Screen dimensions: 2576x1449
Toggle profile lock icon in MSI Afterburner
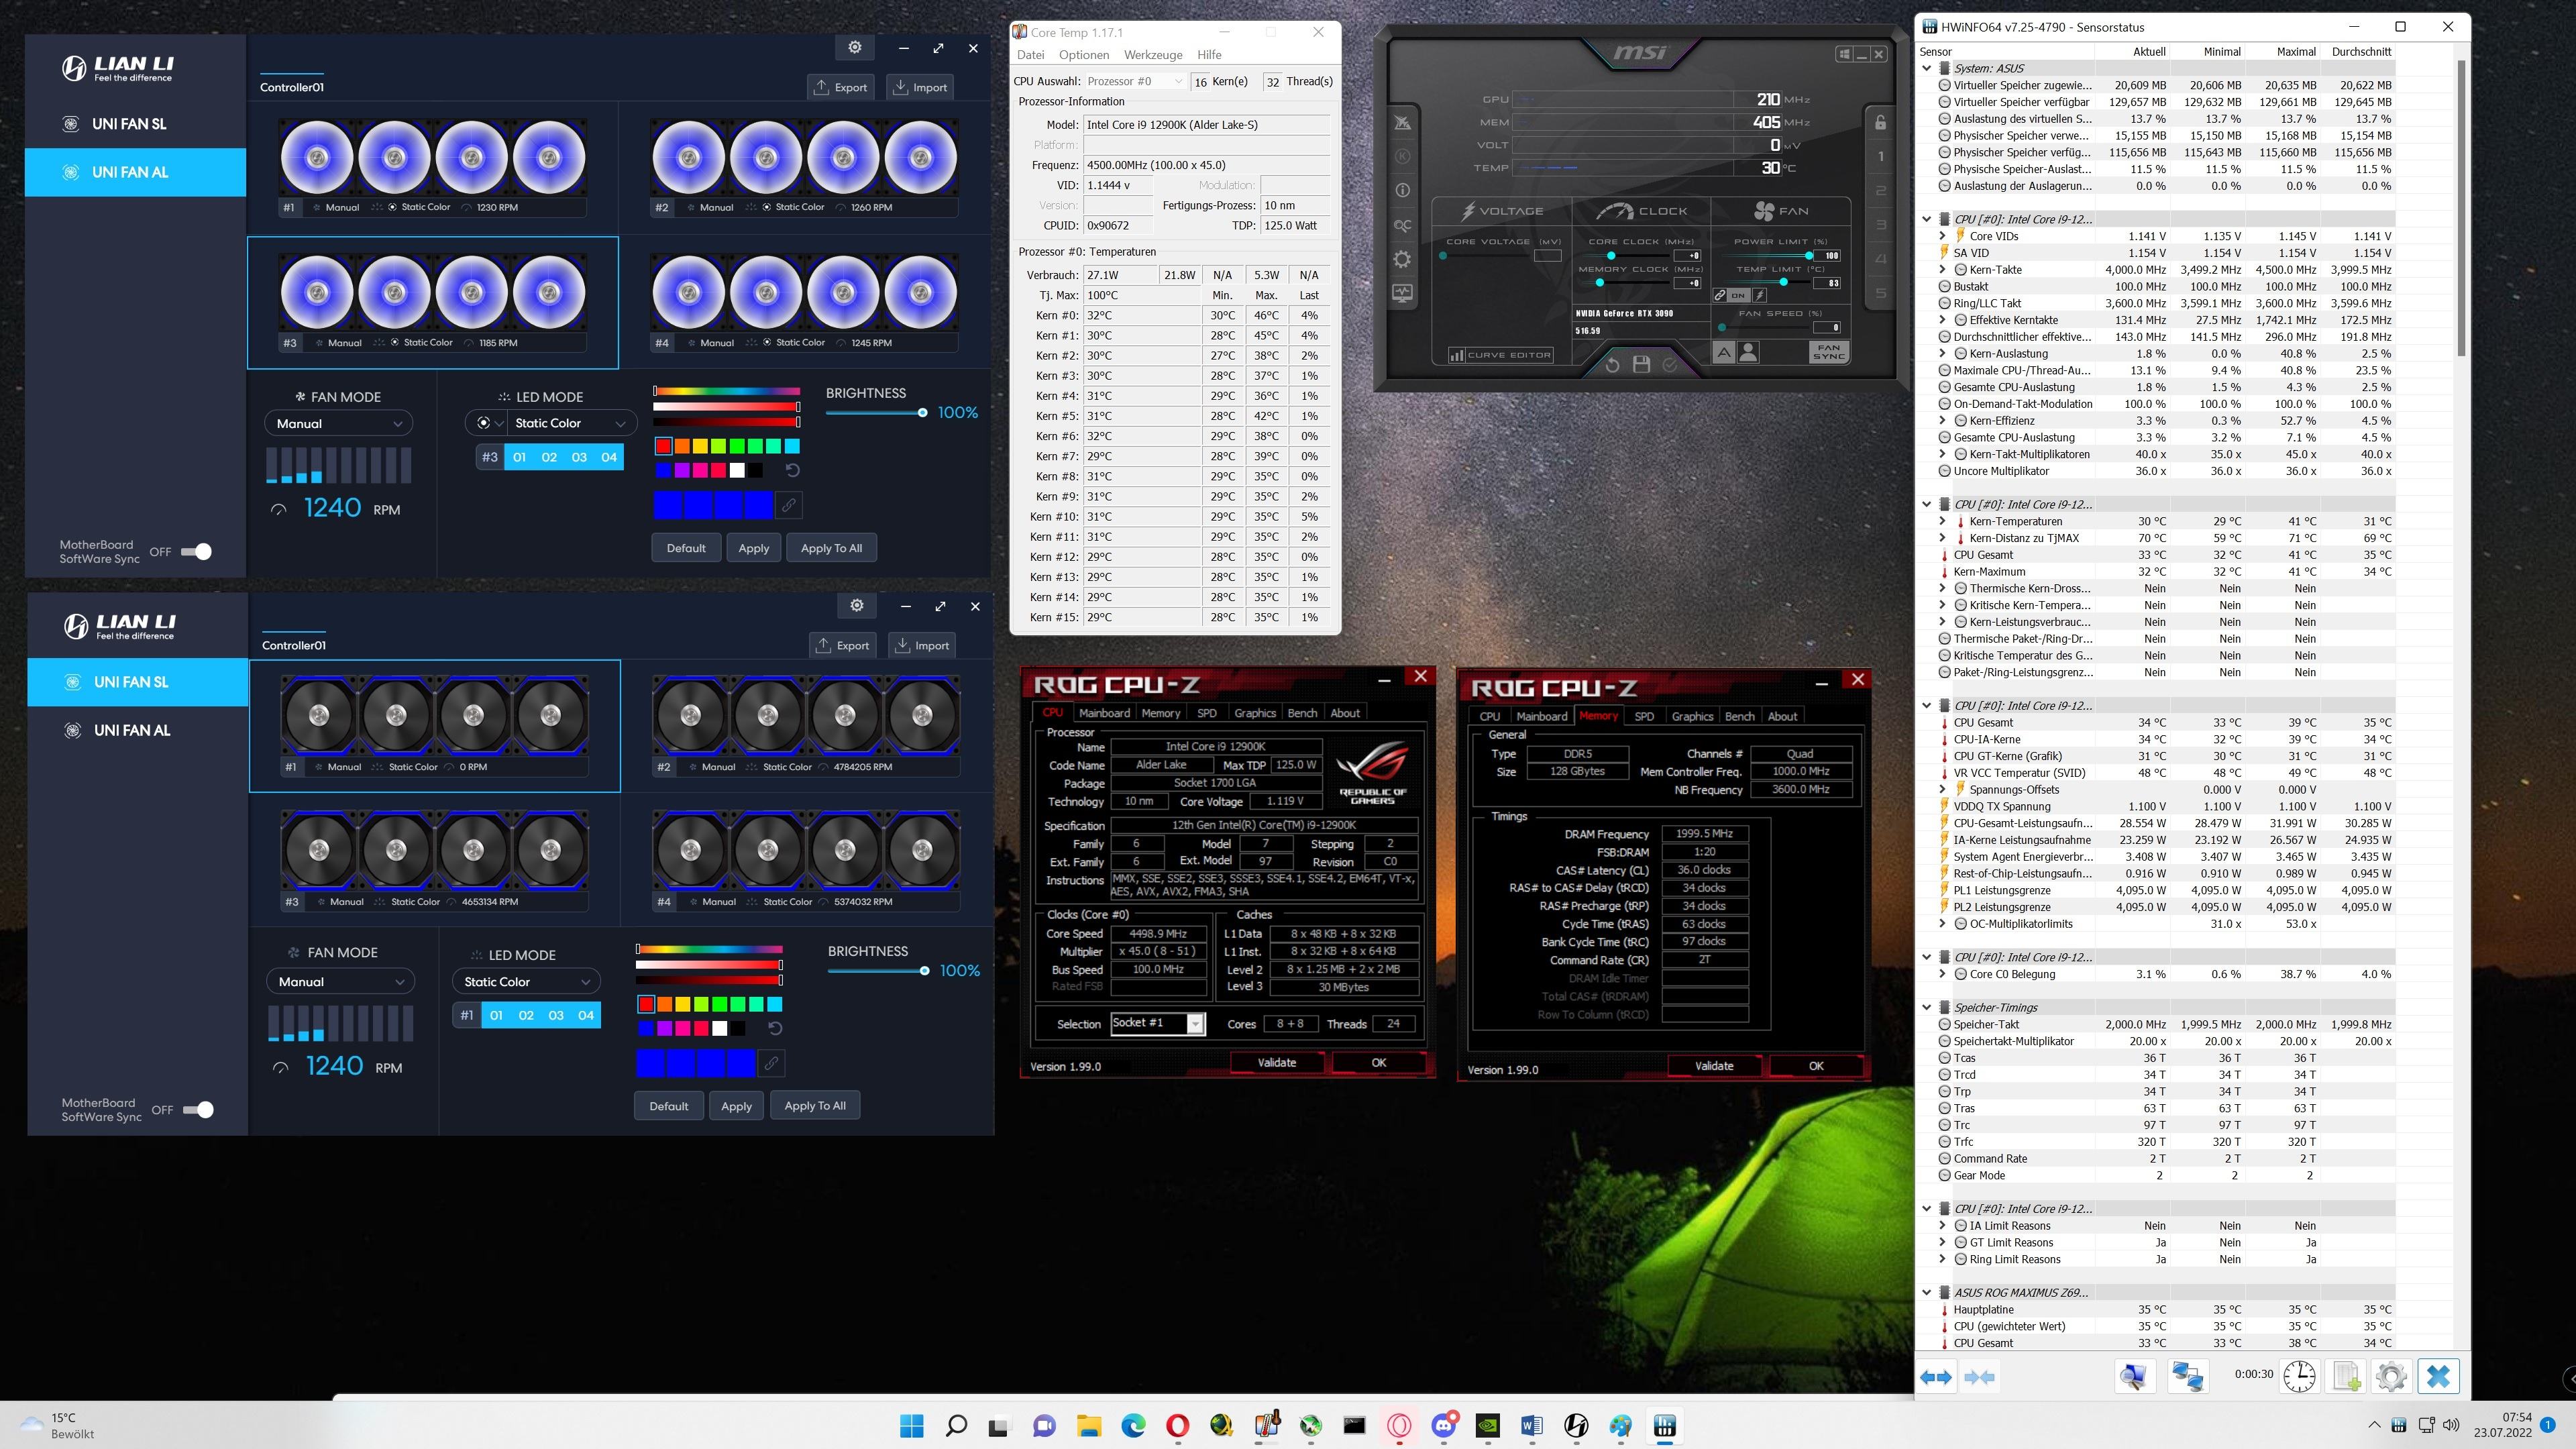point(1880,122)
